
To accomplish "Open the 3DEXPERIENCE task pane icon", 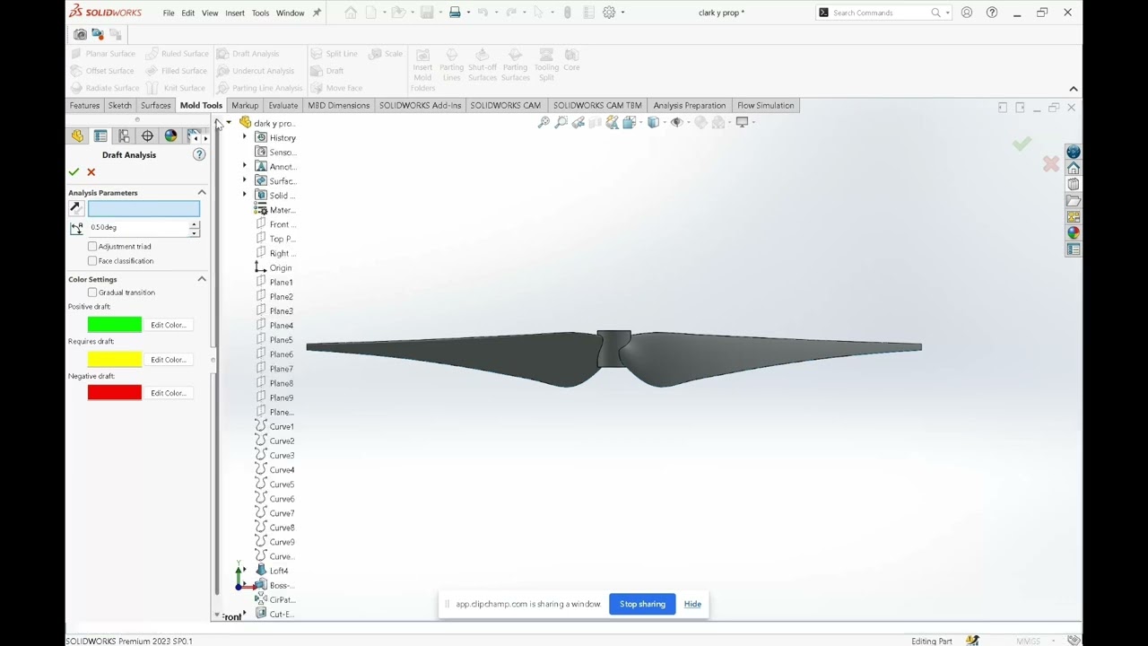I will (1074, 152).
